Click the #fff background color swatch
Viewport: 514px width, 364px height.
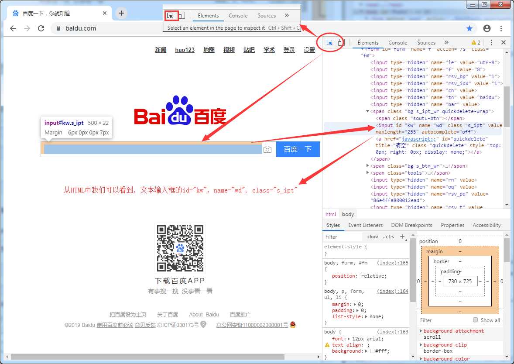coord(372,351)
